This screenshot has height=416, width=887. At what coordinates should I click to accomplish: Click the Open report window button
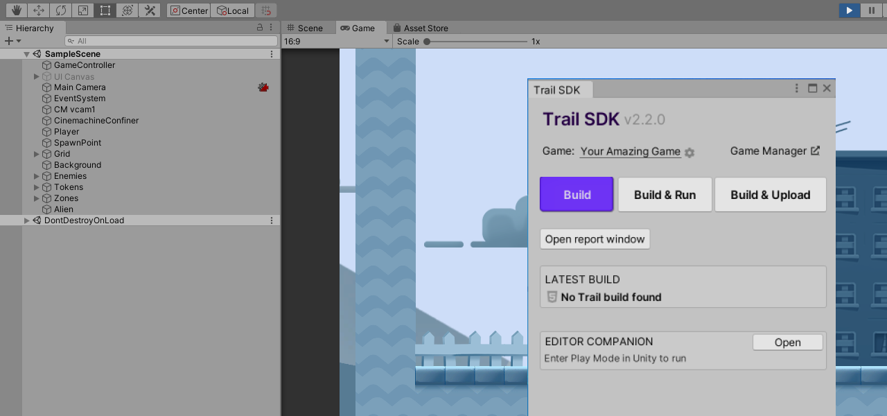coord(595,239)
